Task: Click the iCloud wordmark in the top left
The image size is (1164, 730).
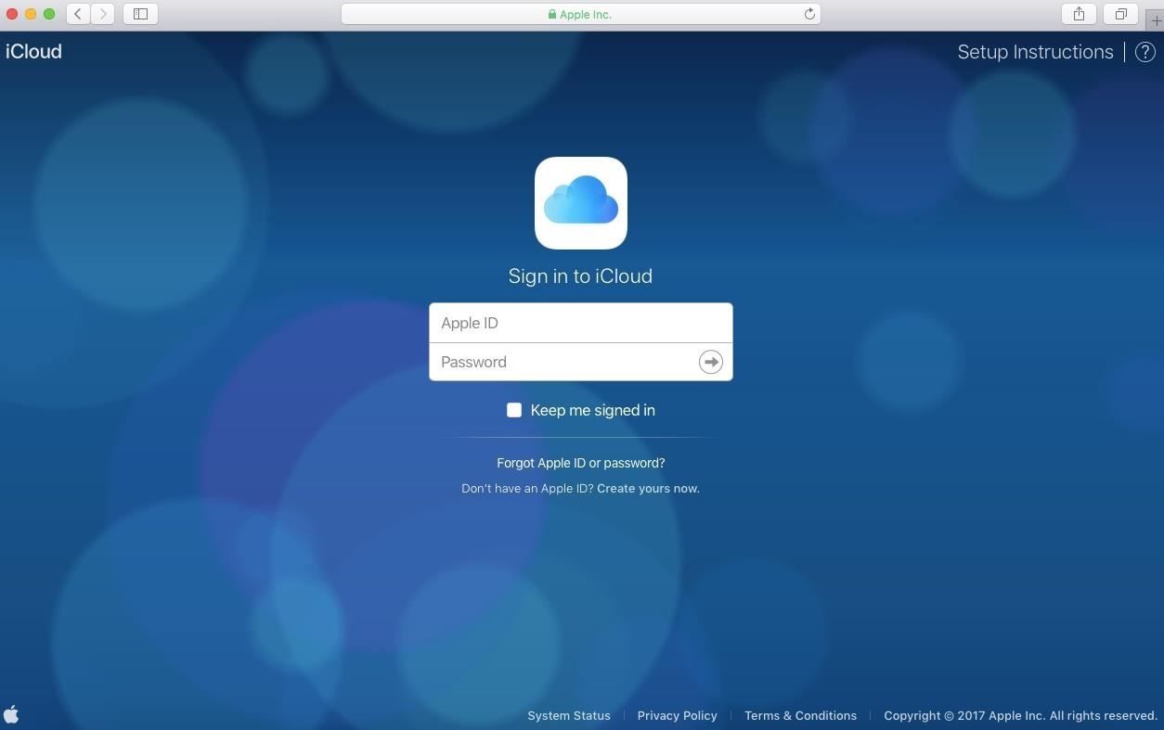Action: tap(33, 51)
